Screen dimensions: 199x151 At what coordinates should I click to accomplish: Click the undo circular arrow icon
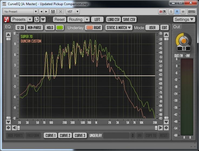click(x=37, y=19)
